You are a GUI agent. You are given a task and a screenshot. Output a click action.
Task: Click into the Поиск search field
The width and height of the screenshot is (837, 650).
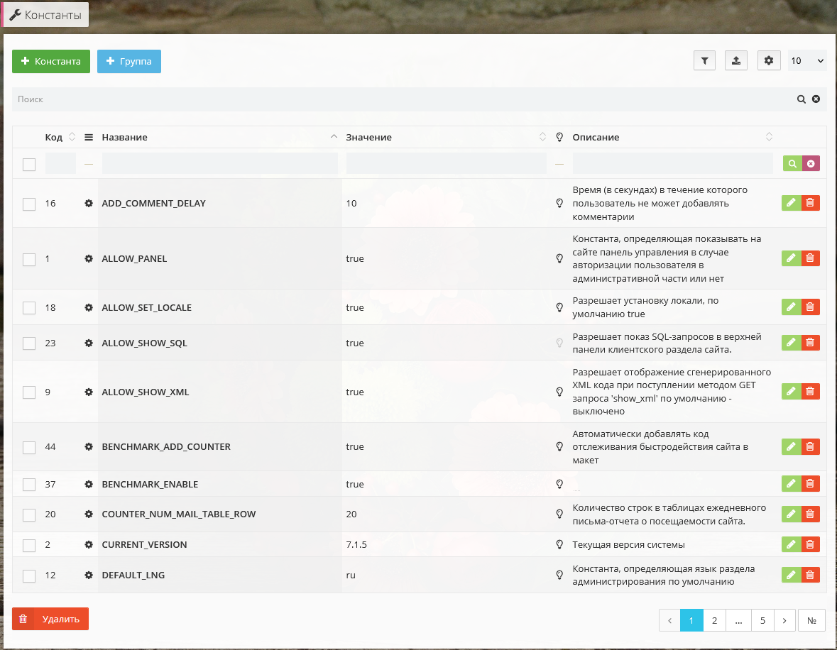398,99
